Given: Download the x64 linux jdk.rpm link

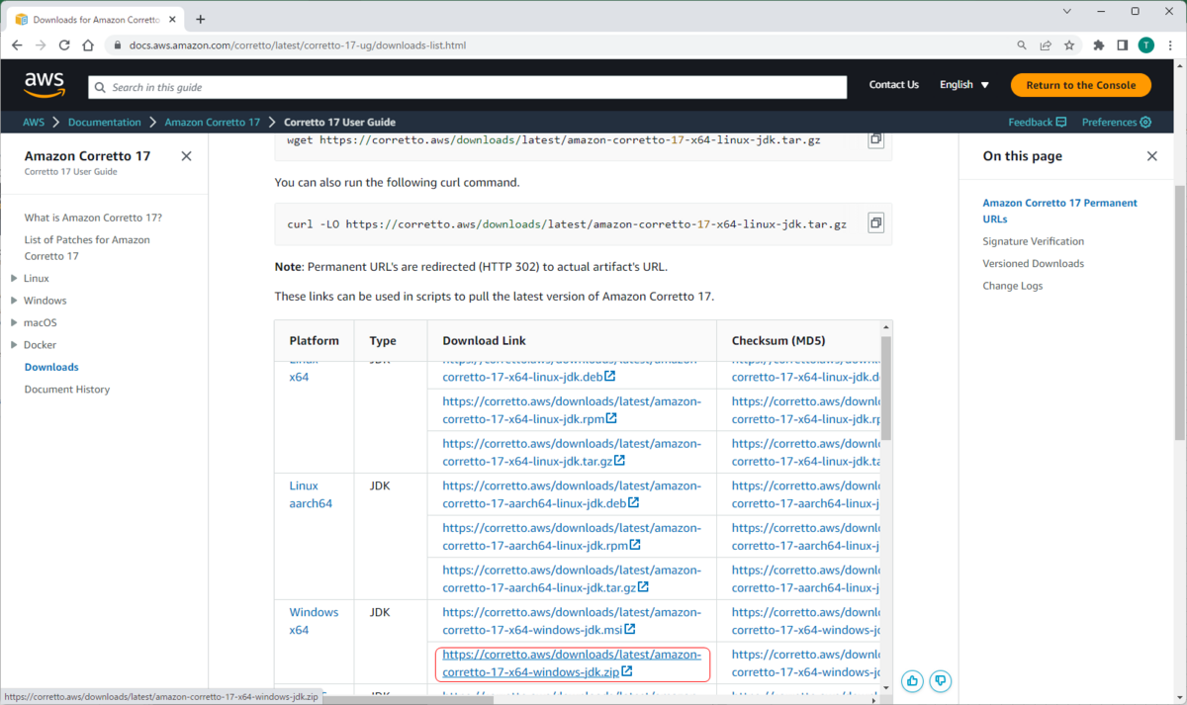Looking at the screenshot, I should pos(572,410).
